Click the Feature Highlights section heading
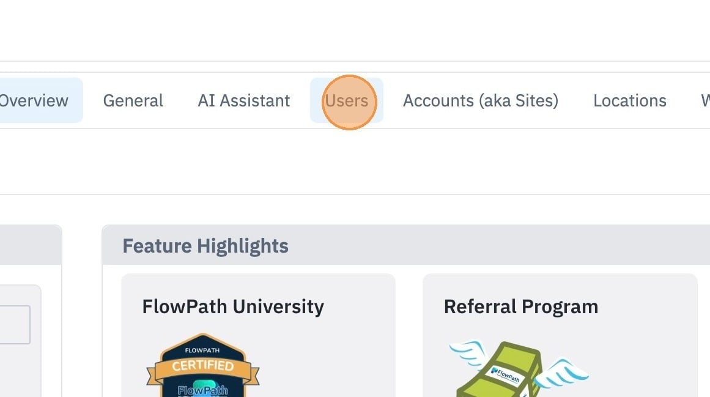710x397 pixels. coord(205,246)
